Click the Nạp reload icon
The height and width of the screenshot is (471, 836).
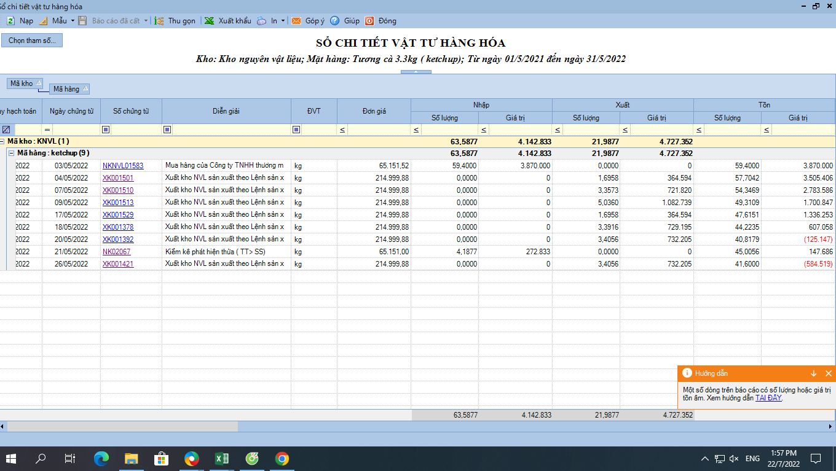click(10, 21)
